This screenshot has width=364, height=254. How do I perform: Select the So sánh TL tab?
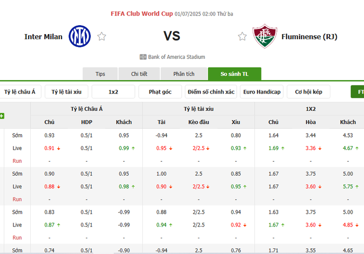coord(234,74)
